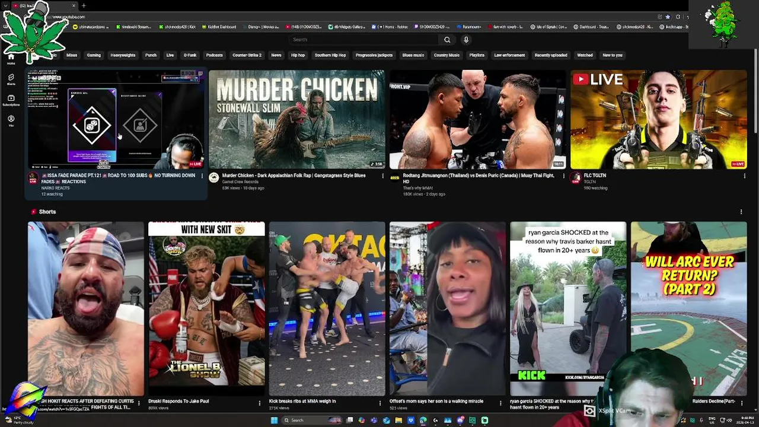Select the Mixes filter chip
This screenshot has height=427, width=759.
coord(72,55)
